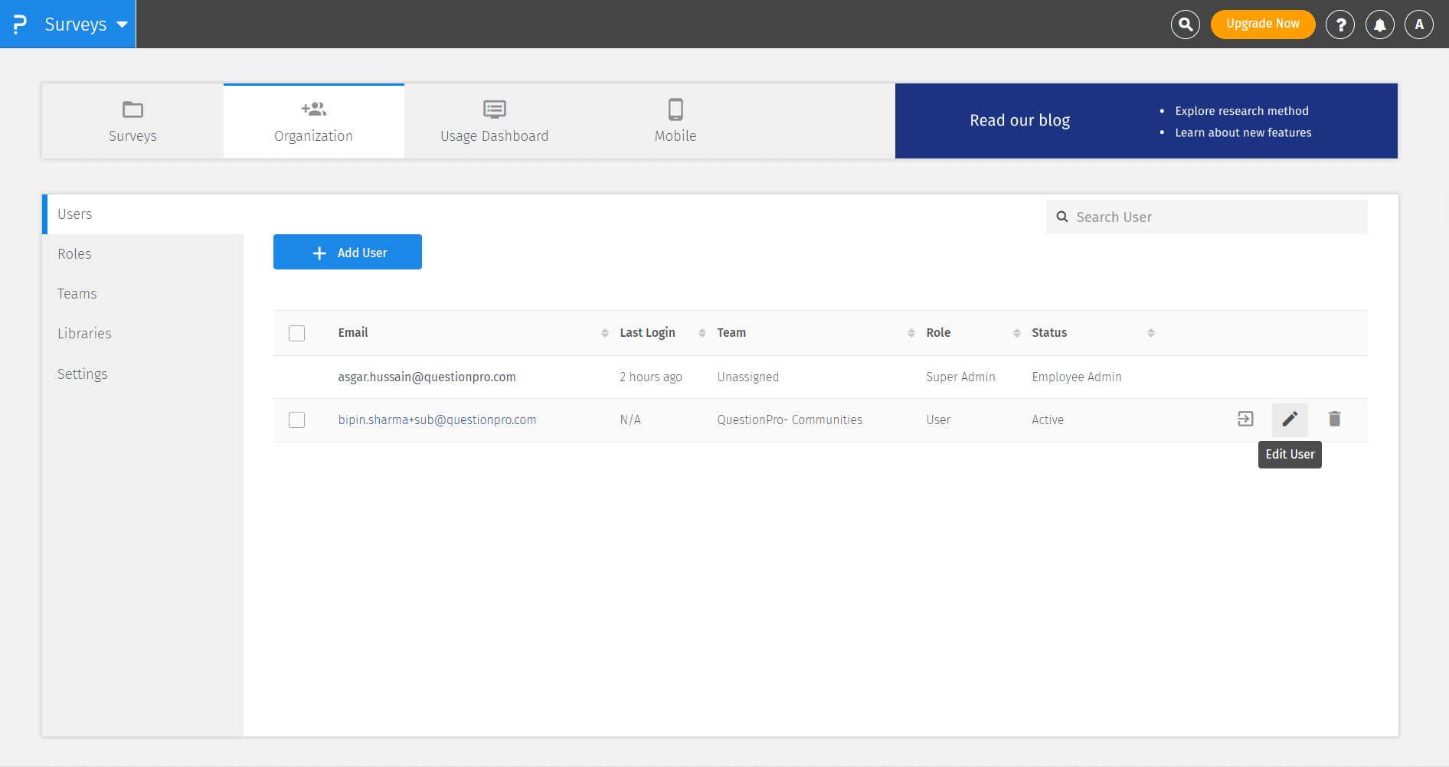
Task: Click the Add User button
Action: click(347, 252)
